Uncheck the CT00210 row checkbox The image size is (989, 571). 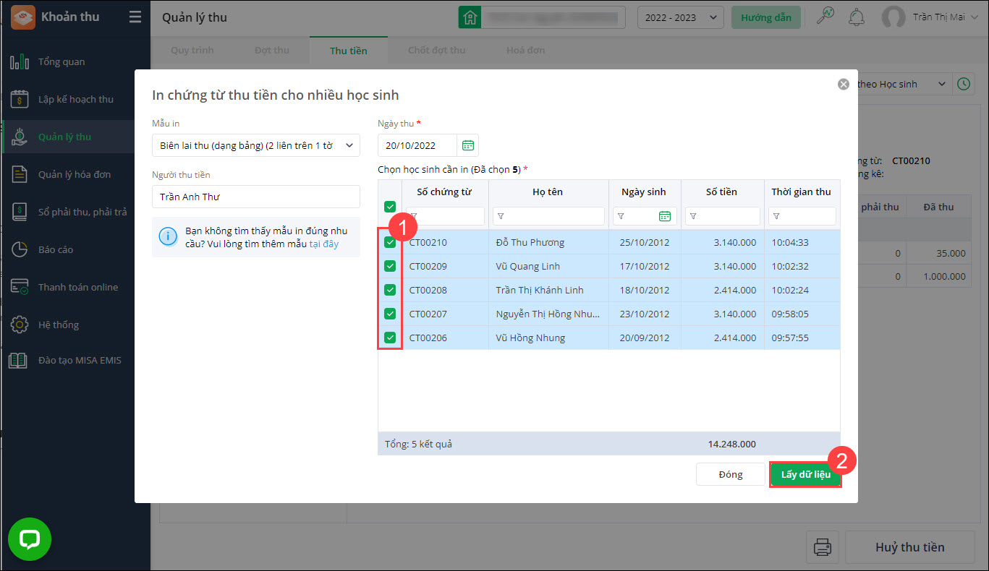pyautogui.click(x=390, y=242)
